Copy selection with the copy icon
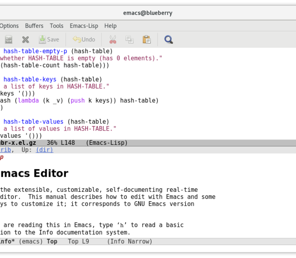The width and height of the screenshot is (296, 258). [x=130, y=39]
